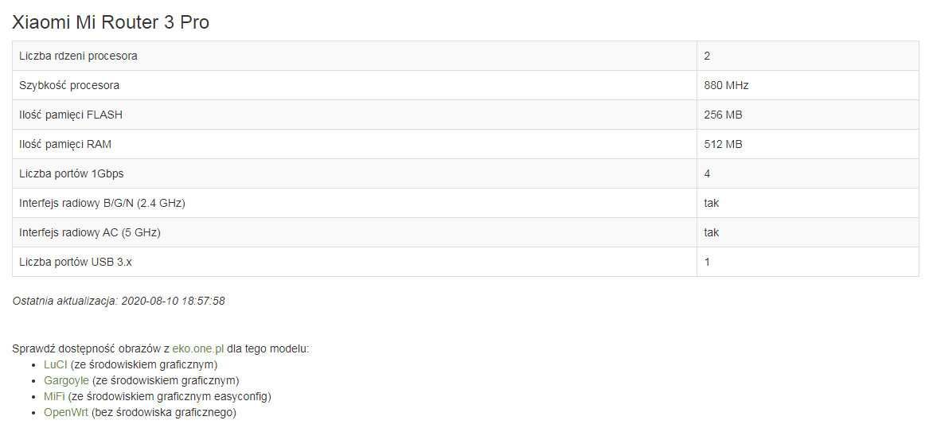
Task: Click the Ostatnia aktualizacja timestamp text
Action: [119, 301]
